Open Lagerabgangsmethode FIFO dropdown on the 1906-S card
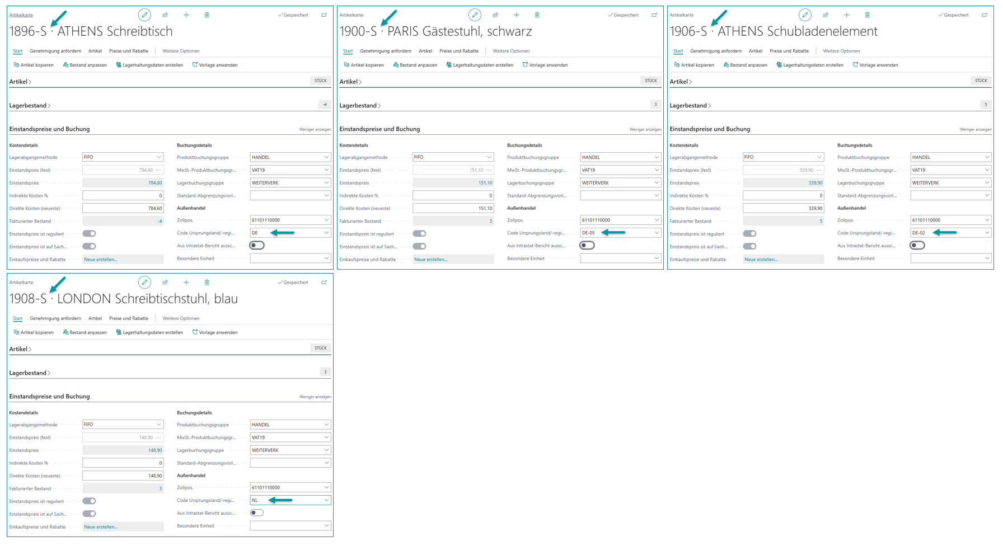The height and width of the screenshot is (546, 1003). click(819, 157)
